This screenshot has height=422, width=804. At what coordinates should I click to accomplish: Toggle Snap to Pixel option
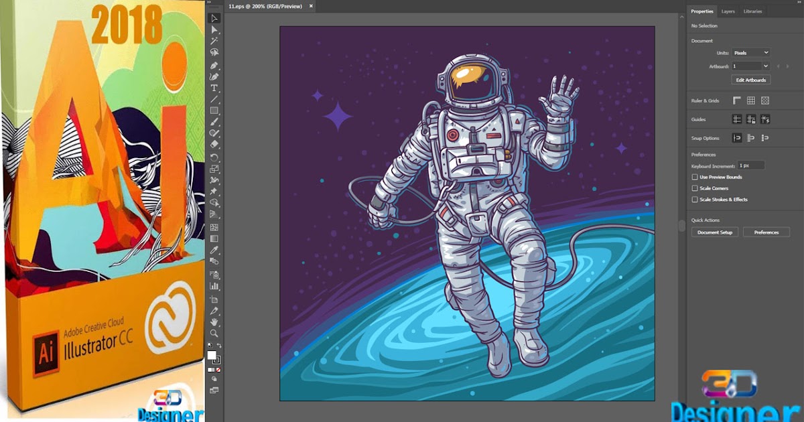[751, 137]
